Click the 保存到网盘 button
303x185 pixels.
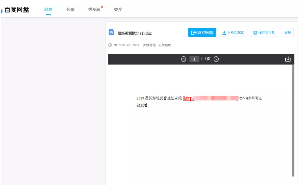(202, 32)
